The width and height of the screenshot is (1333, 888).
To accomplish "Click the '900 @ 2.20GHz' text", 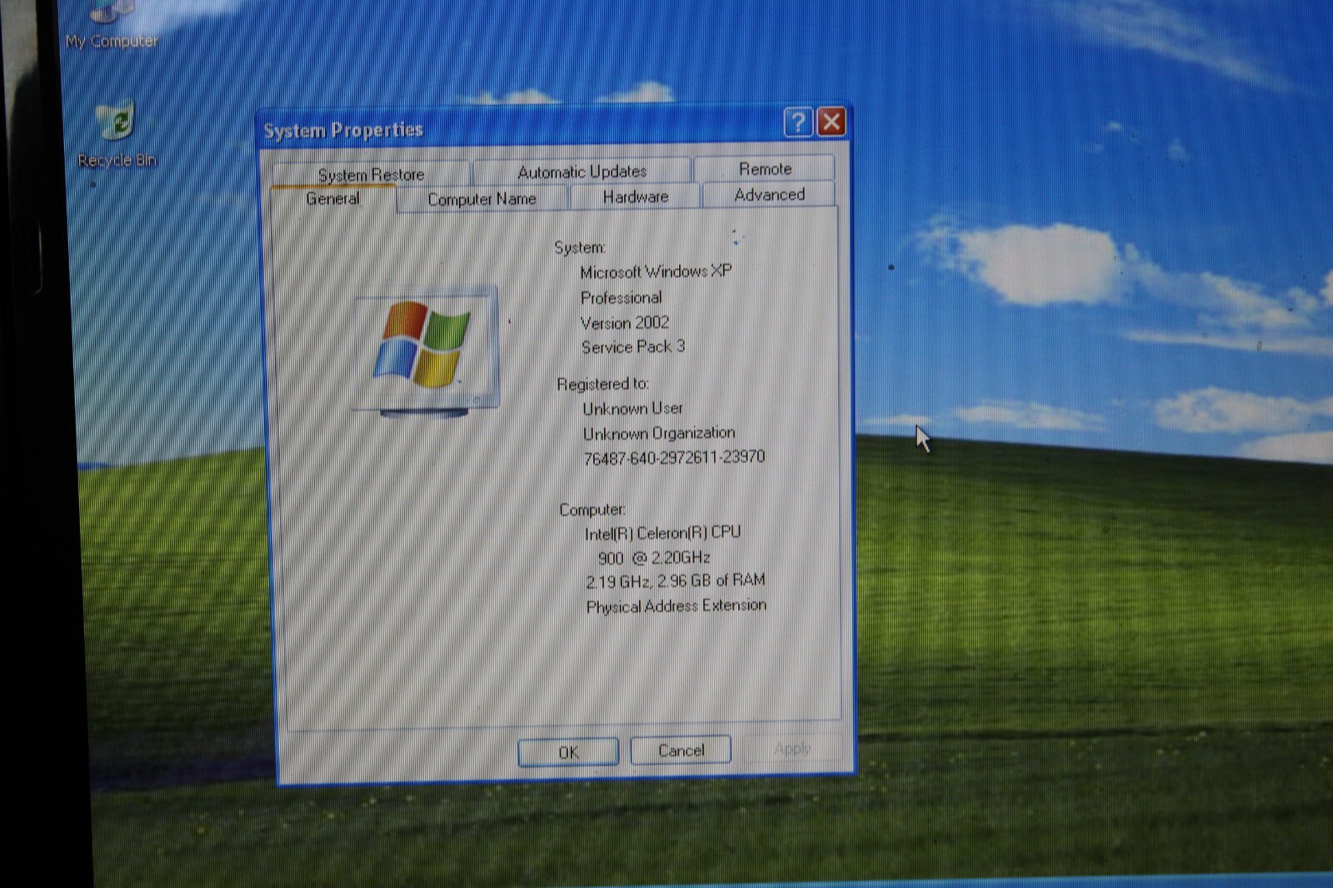I will point(654,558).
